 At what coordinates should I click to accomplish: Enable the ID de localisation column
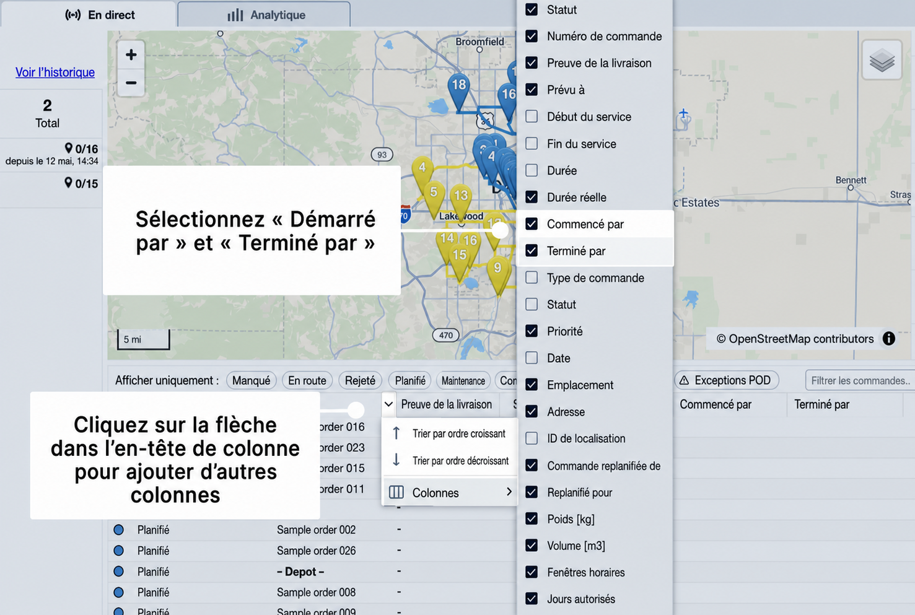[532, 438]
